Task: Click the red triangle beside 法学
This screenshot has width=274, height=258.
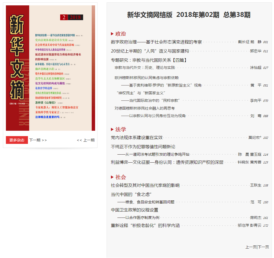Action: [x=112, y=129]
